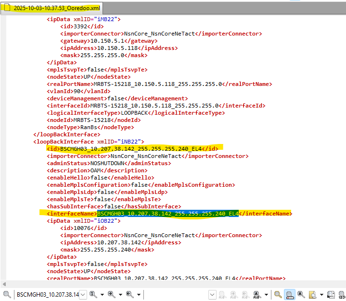Click the Find Next arrow magnifier icon
346x301 pixels.
(x=111, y=294)
